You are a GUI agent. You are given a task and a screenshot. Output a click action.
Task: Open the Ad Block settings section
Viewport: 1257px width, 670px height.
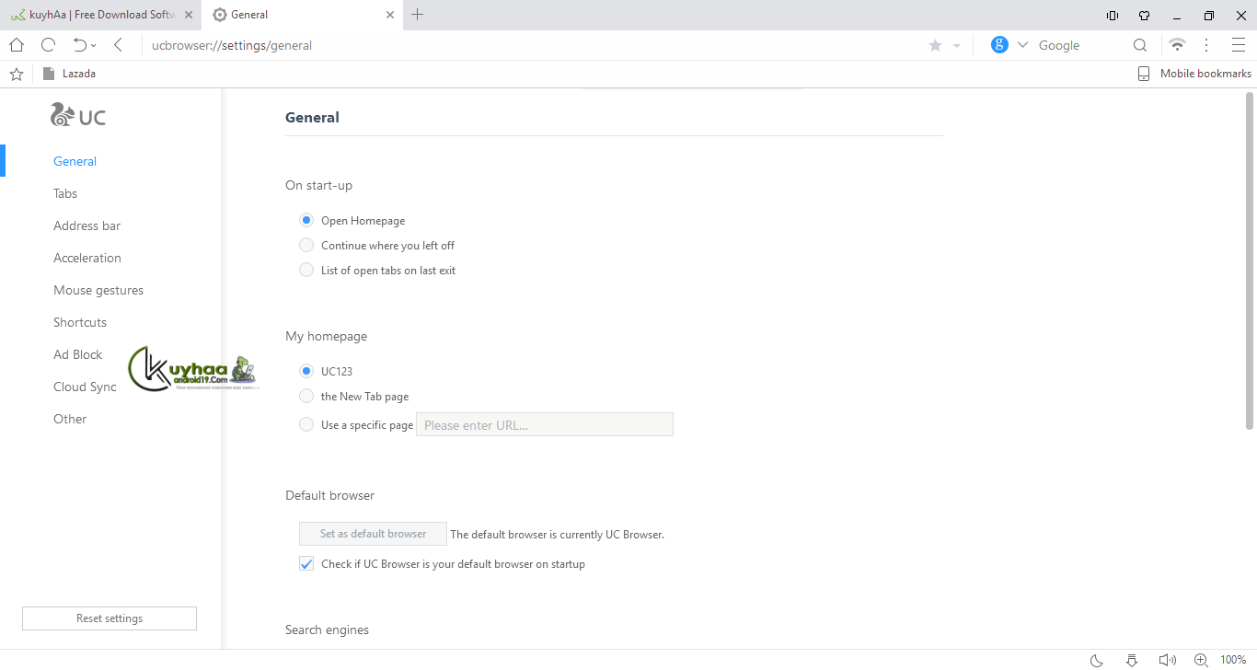[x=78, y=354]
